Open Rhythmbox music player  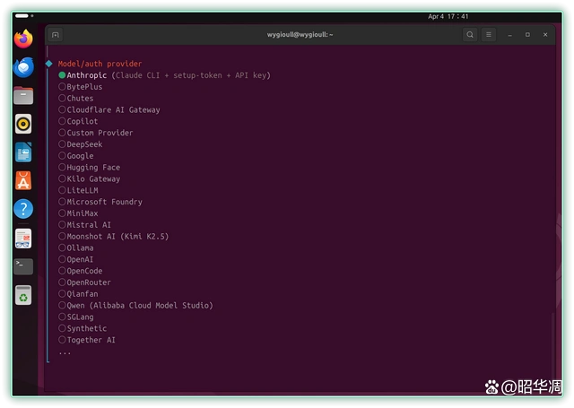coord(23,124)
